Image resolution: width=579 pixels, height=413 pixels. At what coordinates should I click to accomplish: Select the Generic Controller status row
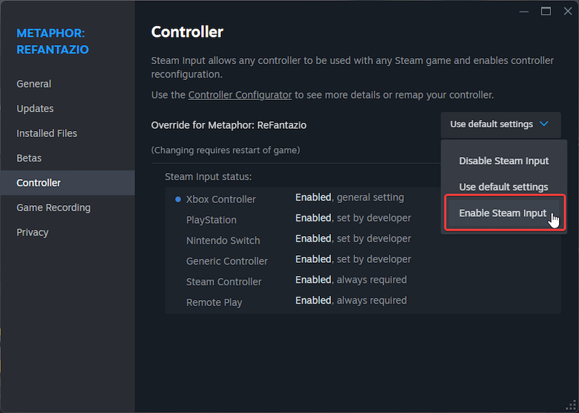[x=227, y=261]
